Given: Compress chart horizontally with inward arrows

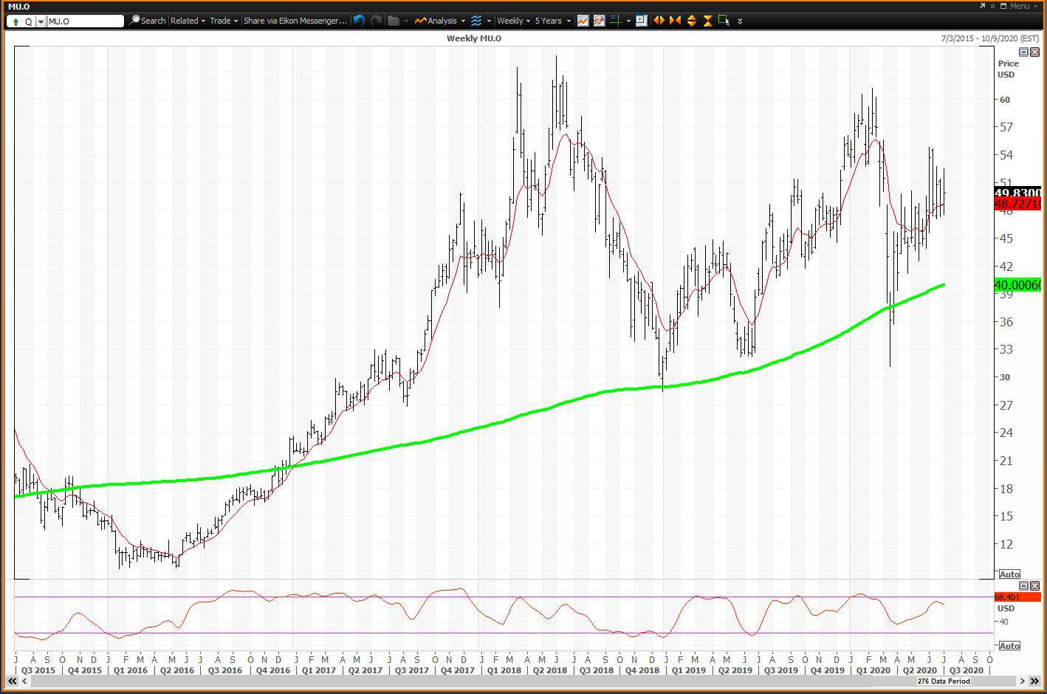Looking at the screenshot, I should point(675,21).
